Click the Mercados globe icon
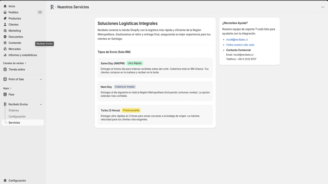The width and height of the screenshot is (328, 184). (x=5, y=49)
